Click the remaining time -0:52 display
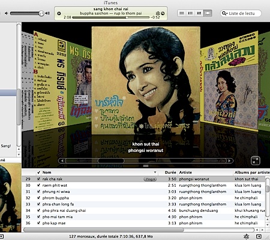 pyautogui.click(x=155, y=17)
